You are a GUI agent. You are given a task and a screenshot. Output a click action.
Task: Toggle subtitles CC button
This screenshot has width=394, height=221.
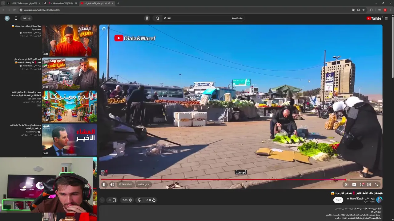click(x=354, y=184)
